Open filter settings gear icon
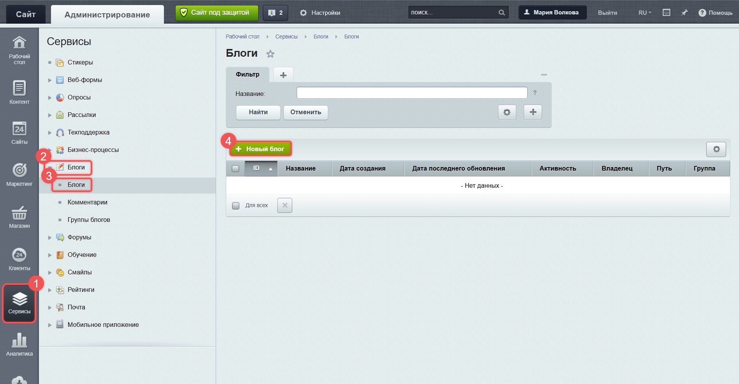This screenshot has width=739, height=384. [507, 112]
